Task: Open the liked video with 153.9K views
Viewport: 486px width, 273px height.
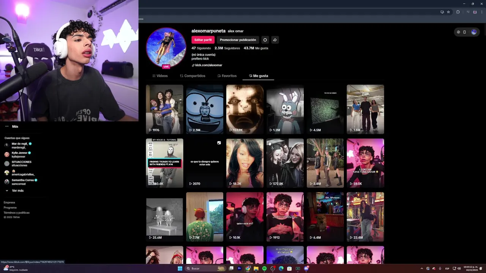Action: 245,109
